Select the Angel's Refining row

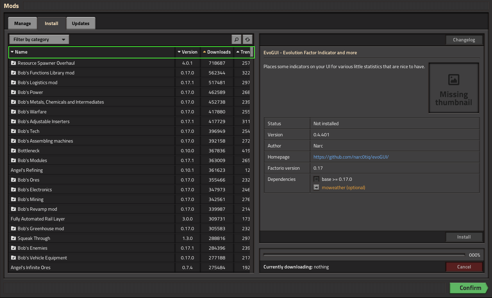point(129,170)
